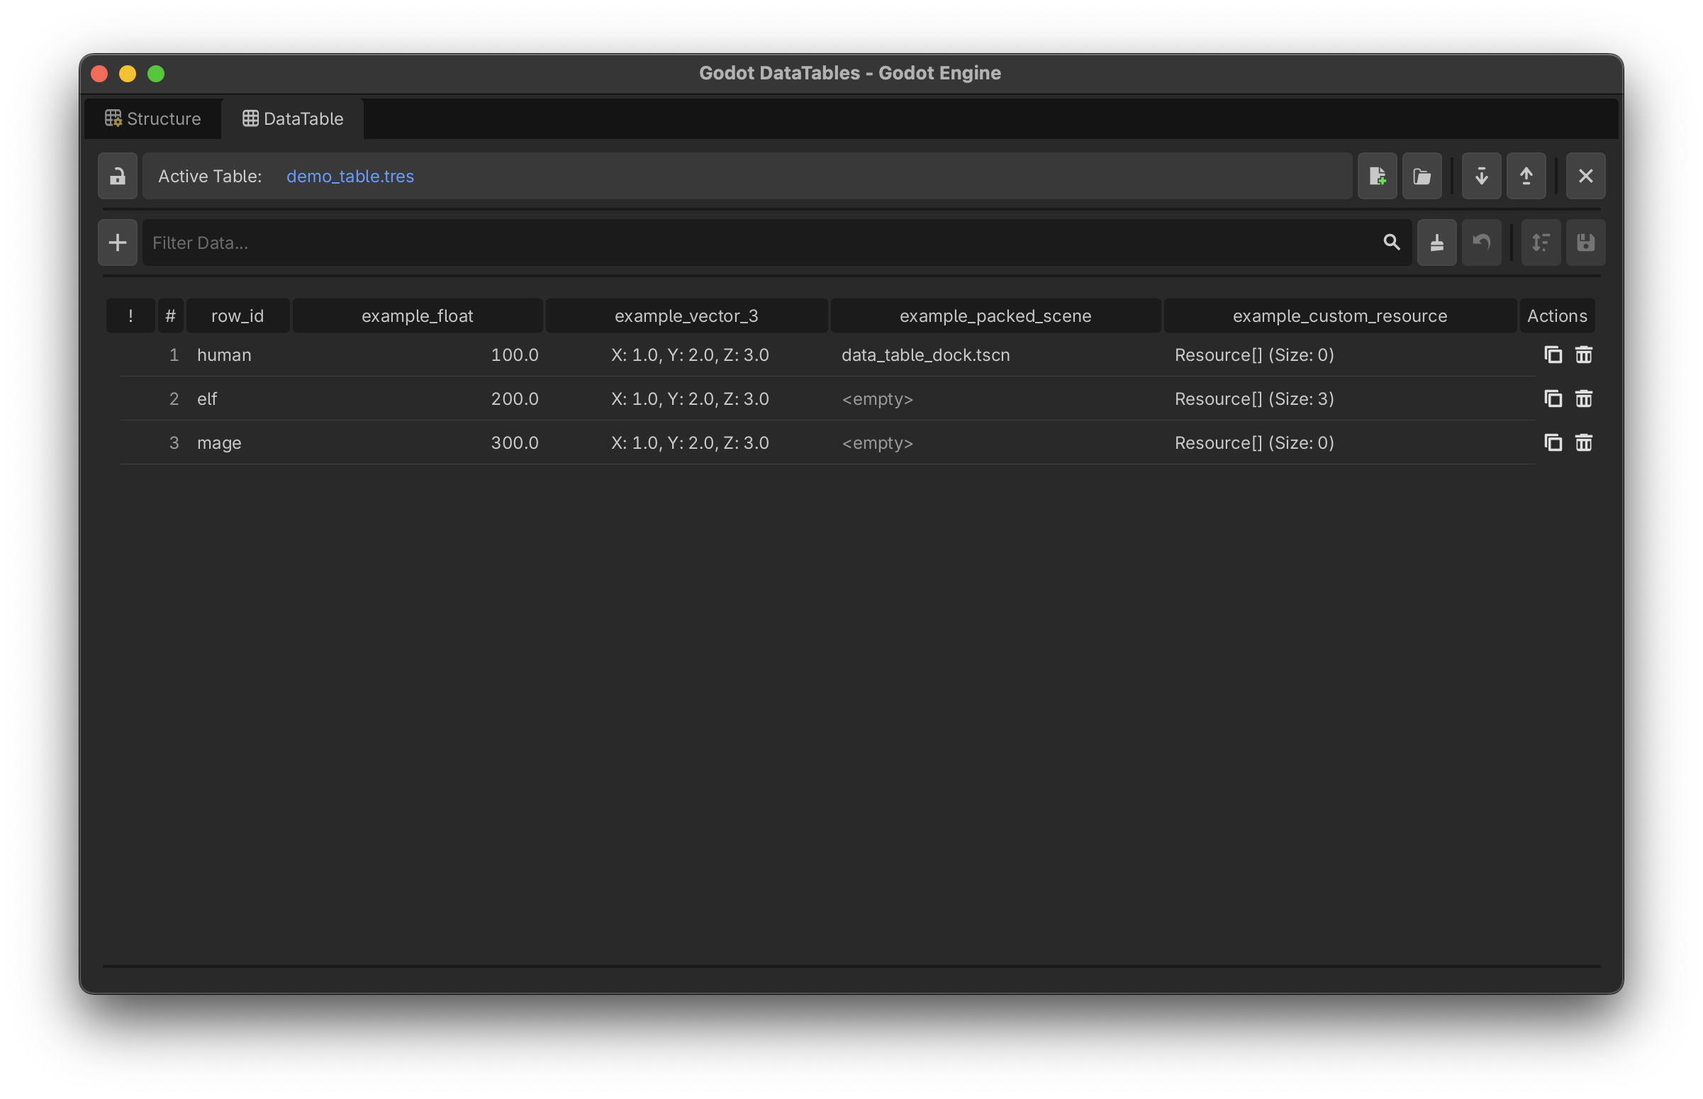Viewport: 1703px width, 1099px height.
Task: Duplicate the human row
Action: (x=1552, y=355)
